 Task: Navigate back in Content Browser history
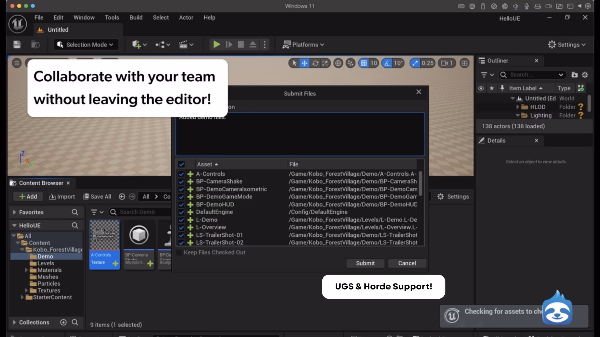[x=122, y=197]
